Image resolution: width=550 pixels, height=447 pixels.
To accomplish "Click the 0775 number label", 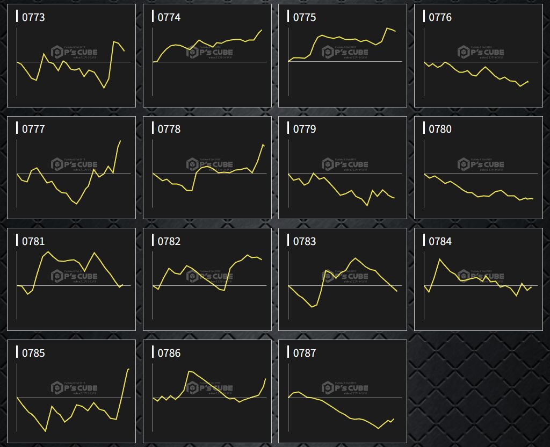I will click(305, 17).
